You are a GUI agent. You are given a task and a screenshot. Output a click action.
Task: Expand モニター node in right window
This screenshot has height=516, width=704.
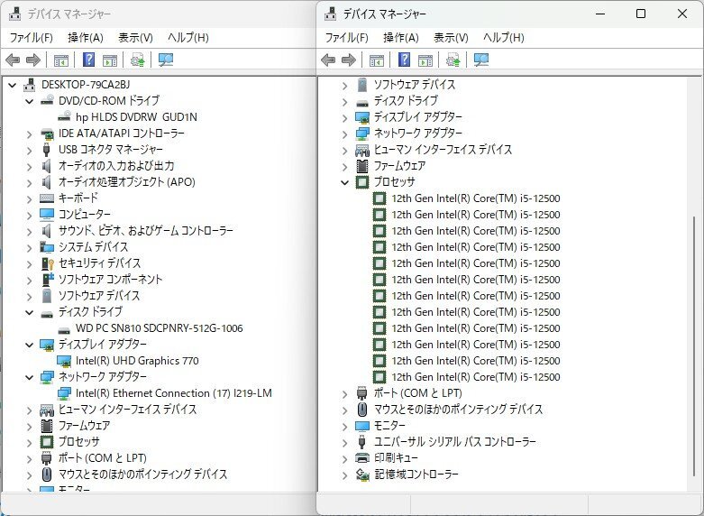click(345, 426)
